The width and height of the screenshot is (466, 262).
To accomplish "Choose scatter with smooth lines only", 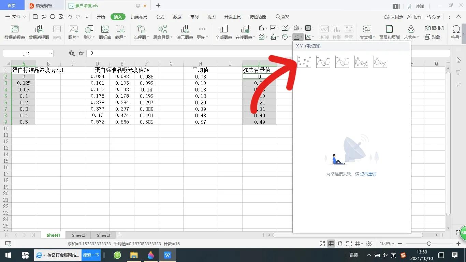I will click(x=342, y=62).
